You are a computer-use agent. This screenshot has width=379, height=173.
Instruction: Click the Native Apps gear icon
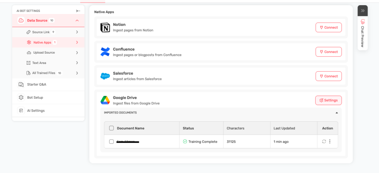[29, 43]
